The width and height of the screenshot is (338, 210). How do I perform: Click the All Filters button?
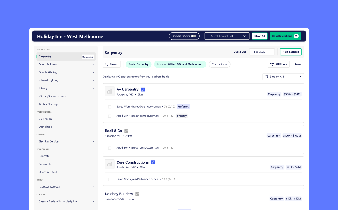[x=279, y=64]
